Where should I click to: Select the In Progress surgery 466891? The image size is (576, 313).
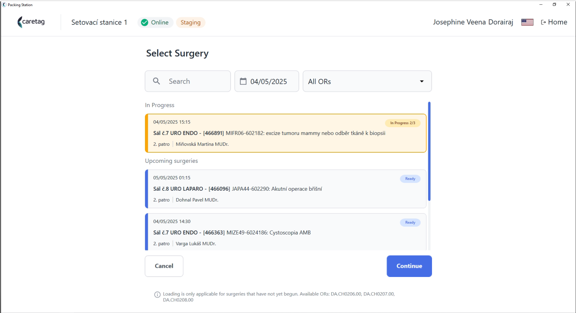[286, 133]
